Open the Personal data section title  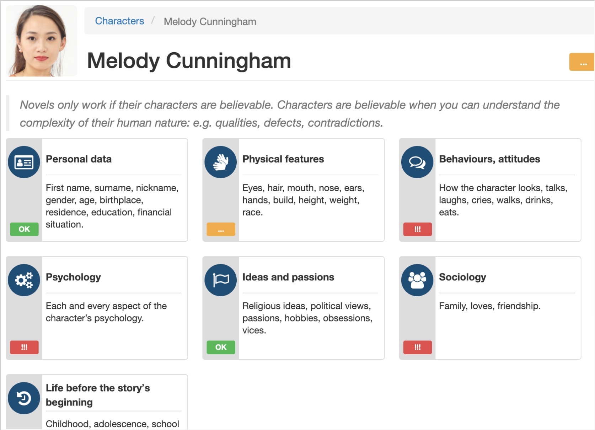point(79,159)
